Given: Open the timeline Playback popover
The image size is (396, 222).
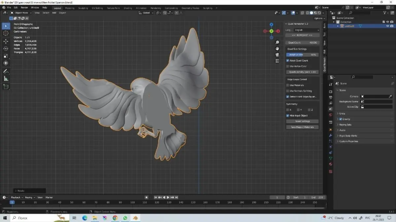Looking at the screenshot, I should 16,197.
